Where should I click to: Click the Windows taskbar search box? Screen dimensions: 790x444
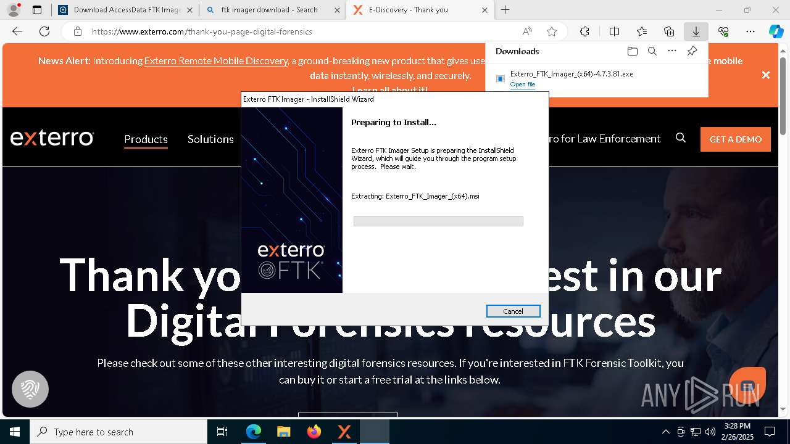[118, 432]
